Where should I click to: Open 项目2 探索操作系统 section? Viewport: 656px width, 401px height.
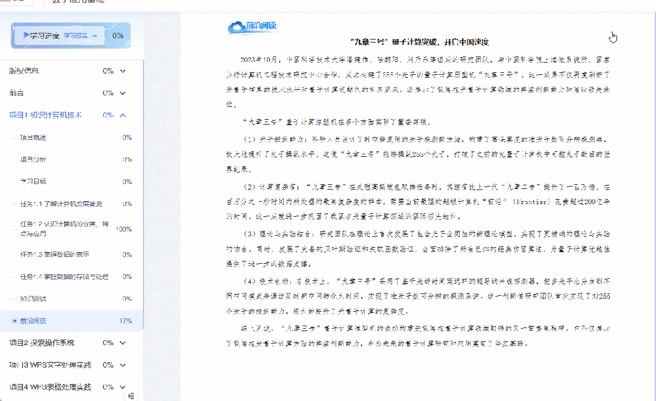pyautogui.click(x=42, y=343)
